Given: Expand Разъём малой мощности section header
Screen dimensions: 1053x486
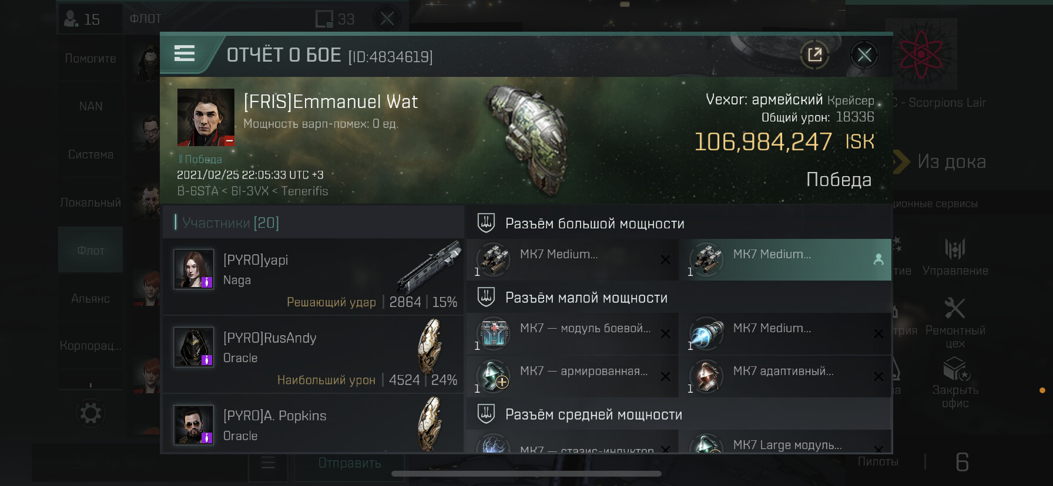Looking at the screenshot, I should tap(679, 298).
